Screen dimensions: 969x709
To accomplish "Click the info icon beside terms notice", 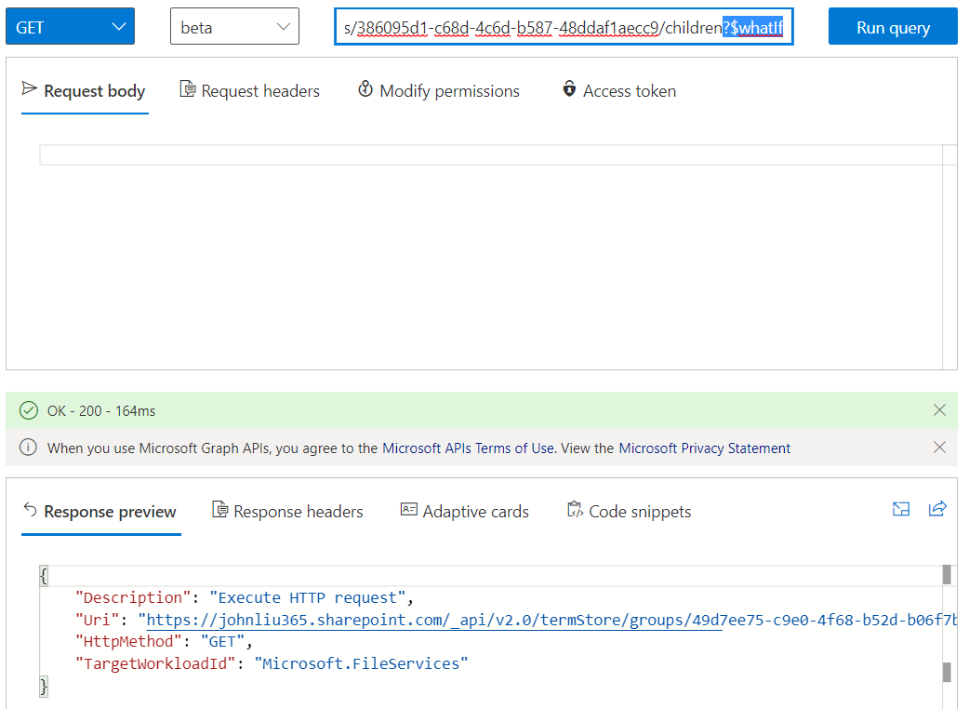I will (28, 447).
